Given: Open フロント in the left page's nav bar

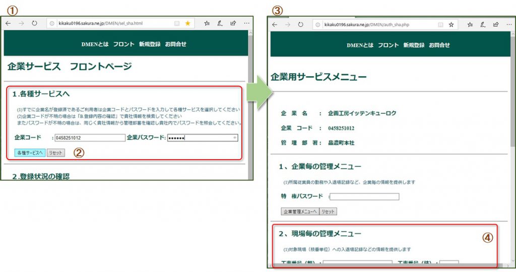Looking at the screenshot, I should (124, 44).
